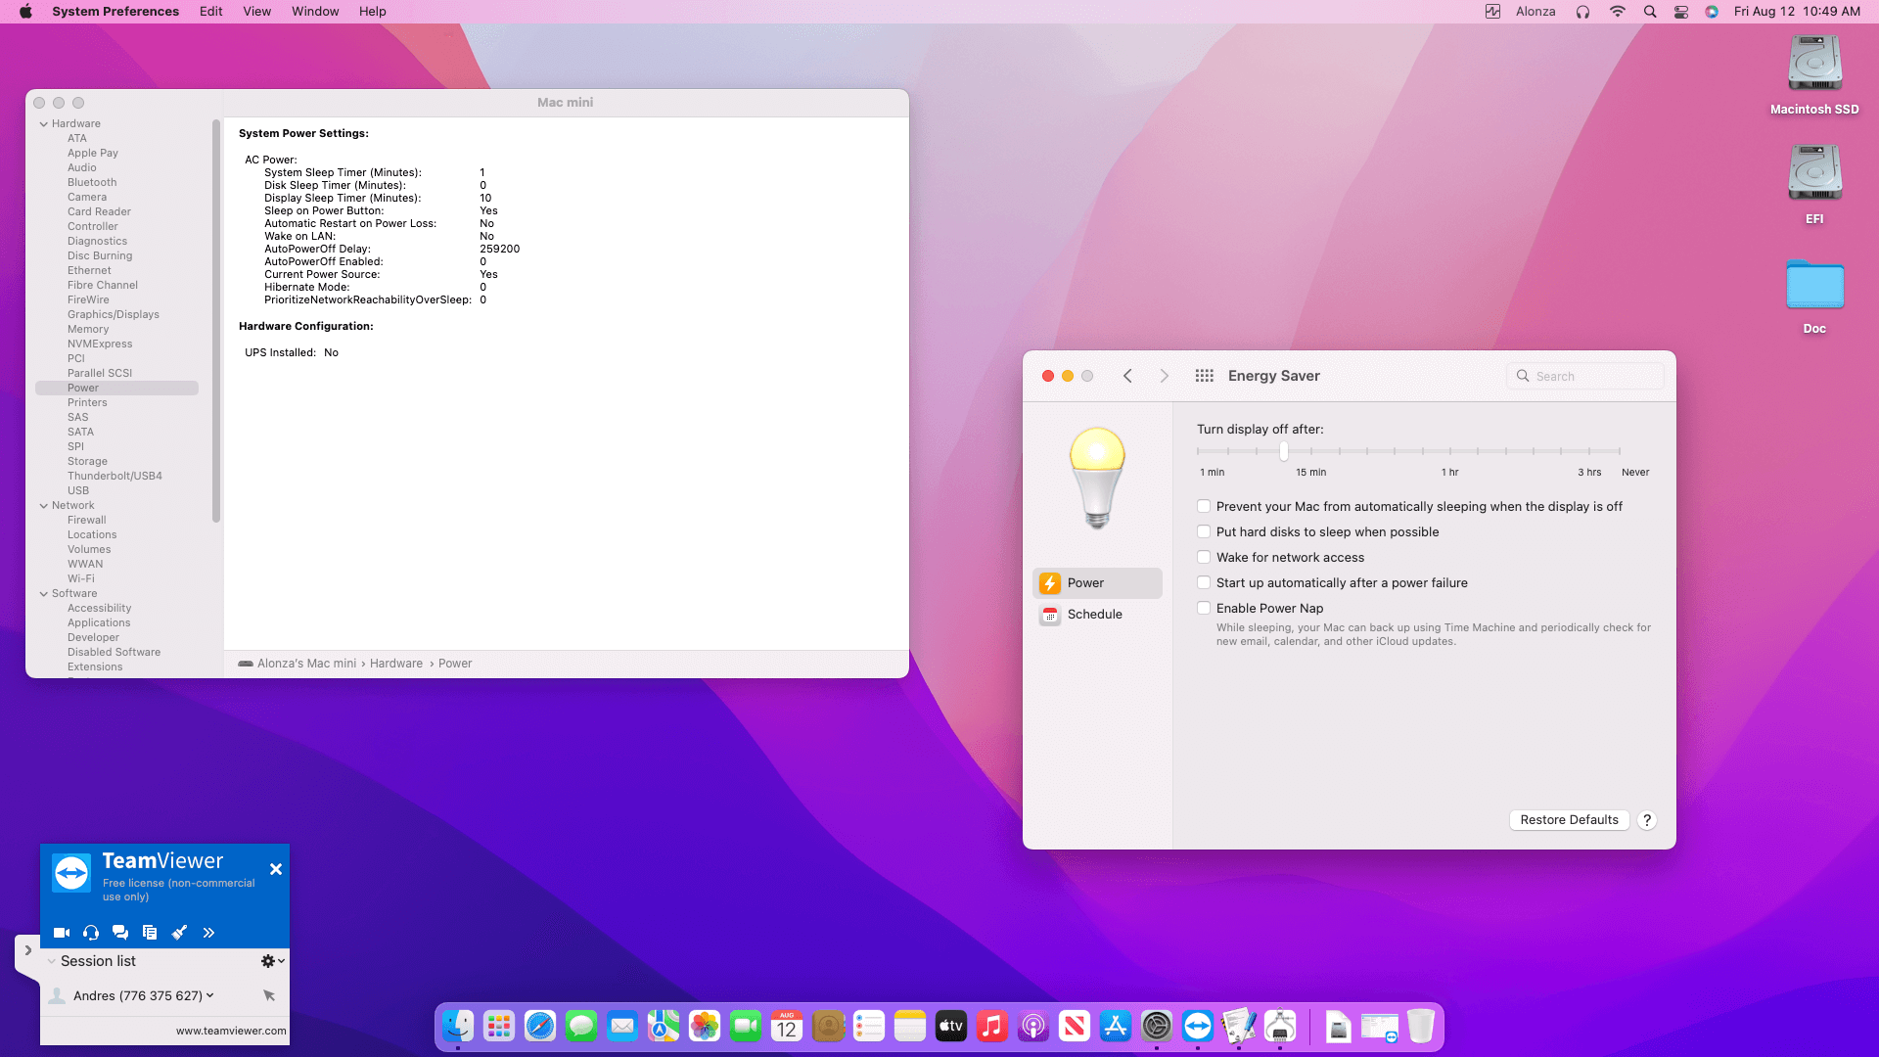Enable Power Nap checkbox
The height and width of the screenshot is (1057, 1879).
tap(1204, 609)
